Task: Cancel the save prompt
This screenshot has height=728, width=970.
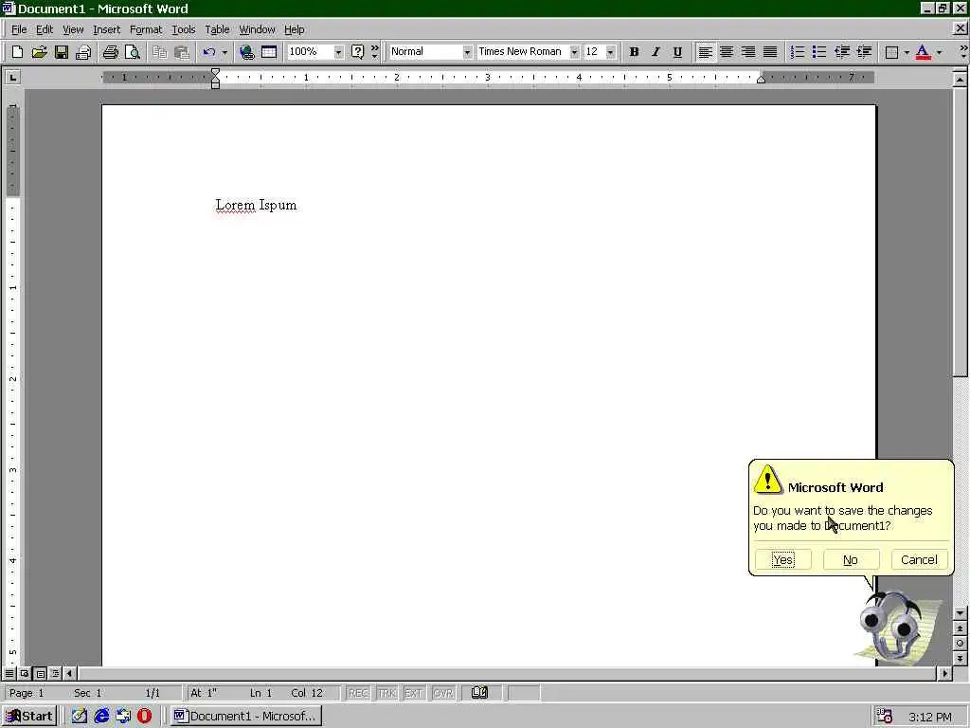Action: click(919, 559)
